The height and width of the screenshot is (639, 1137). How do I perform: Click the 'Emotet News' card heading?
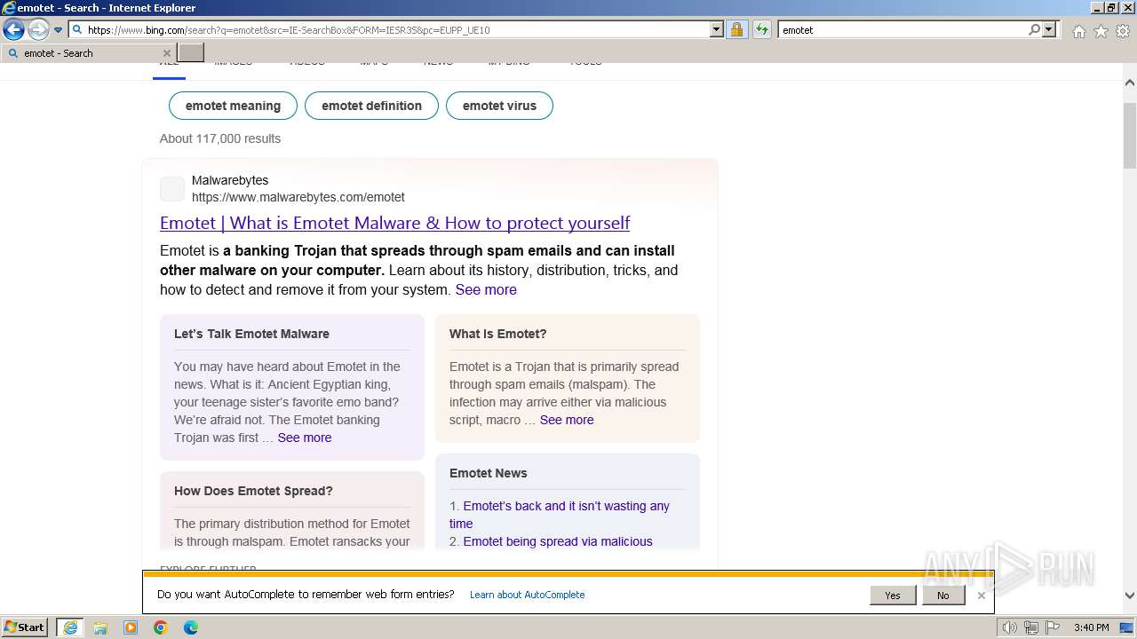pyautogui.click(x=488, y=473)
